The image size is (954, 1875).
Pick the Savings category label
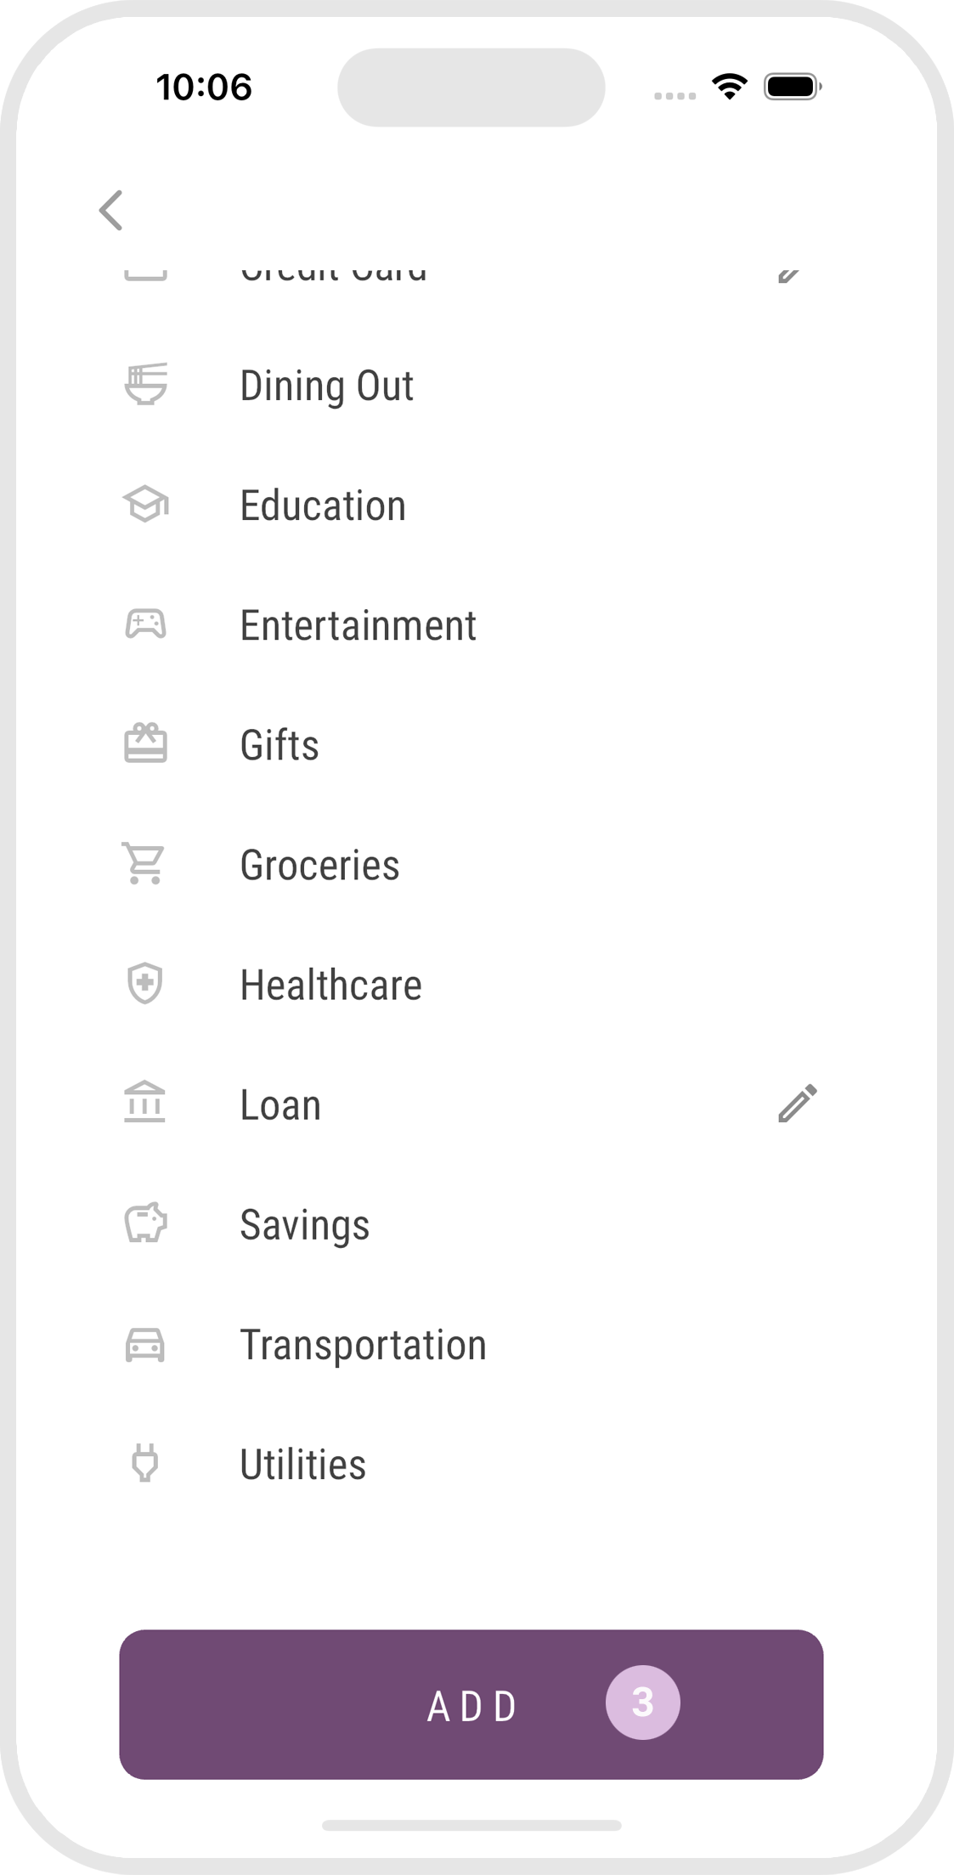coord(304,1224)
